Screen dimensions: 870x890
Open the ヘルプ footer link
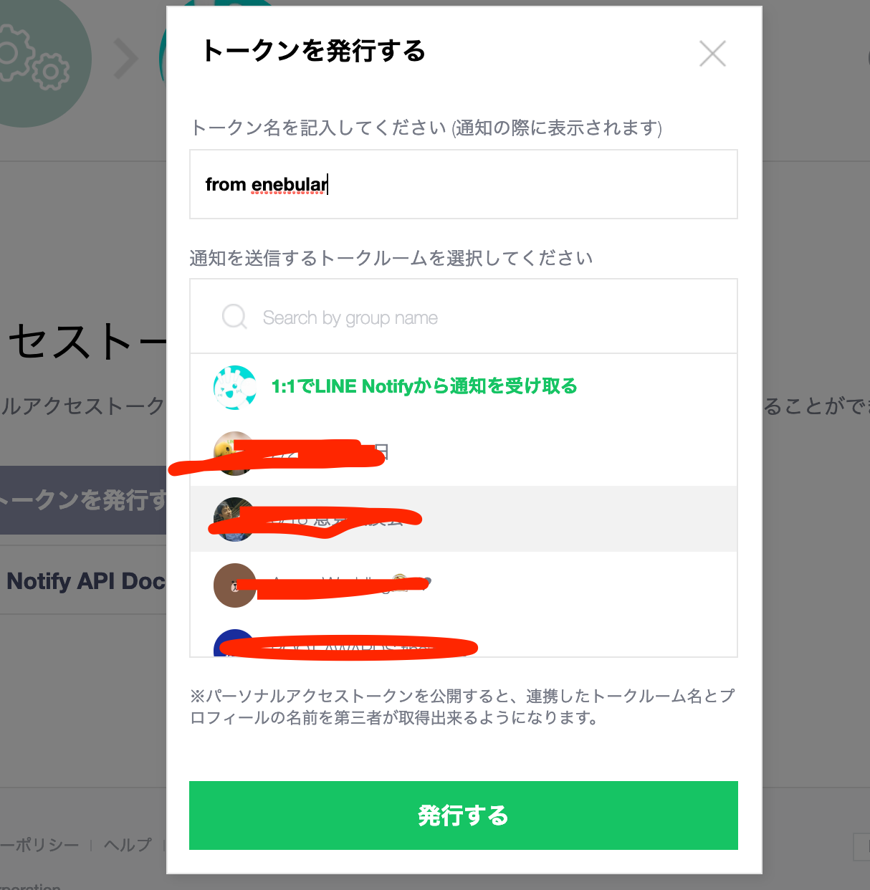click(x=128, y=845)
